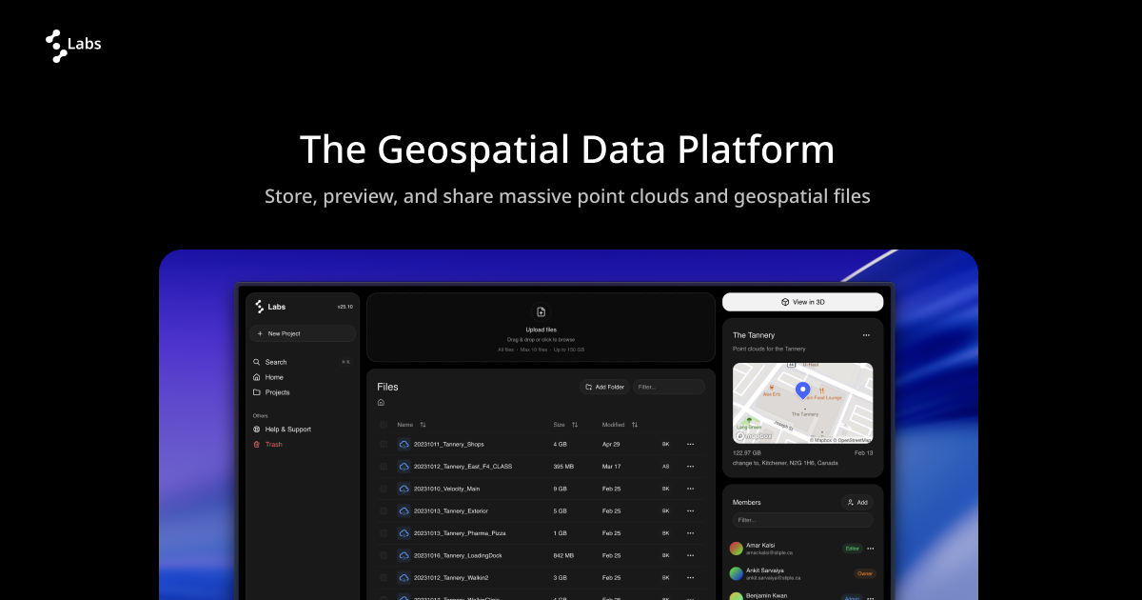Toggle sorting on the Name column
Image resolution: width=1142 pixels, height=600 pixels.
[x=423, y=424]
